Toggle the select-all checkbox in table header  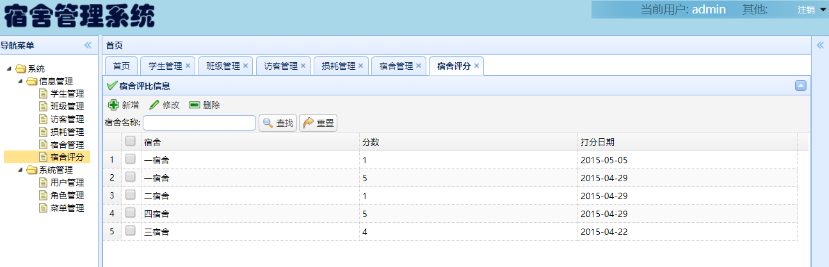pyautogui.click(x=131, y=142)
